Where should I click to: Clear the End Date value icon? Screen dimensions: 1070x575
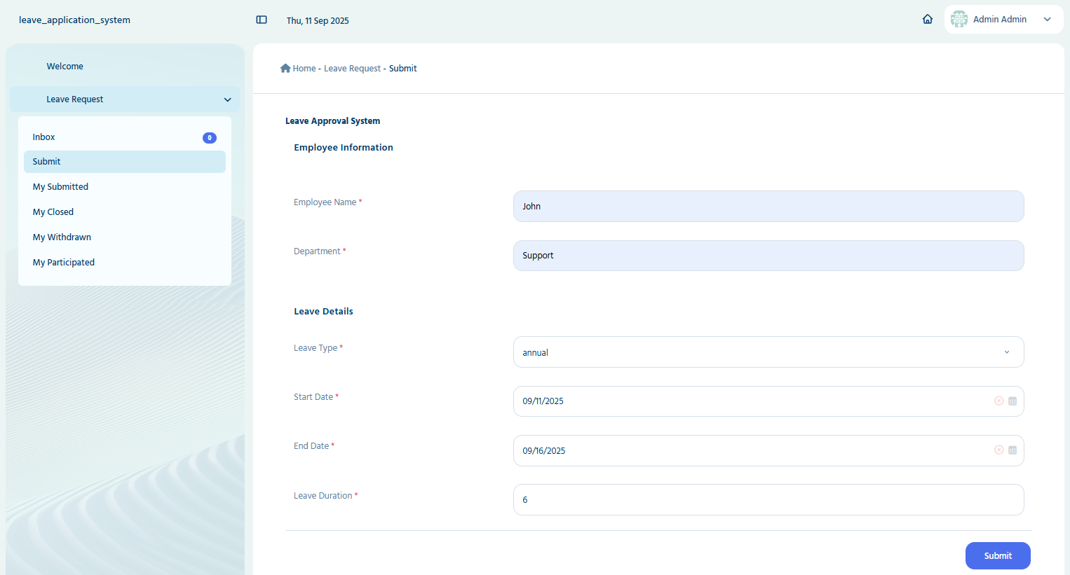click(998, 450)
